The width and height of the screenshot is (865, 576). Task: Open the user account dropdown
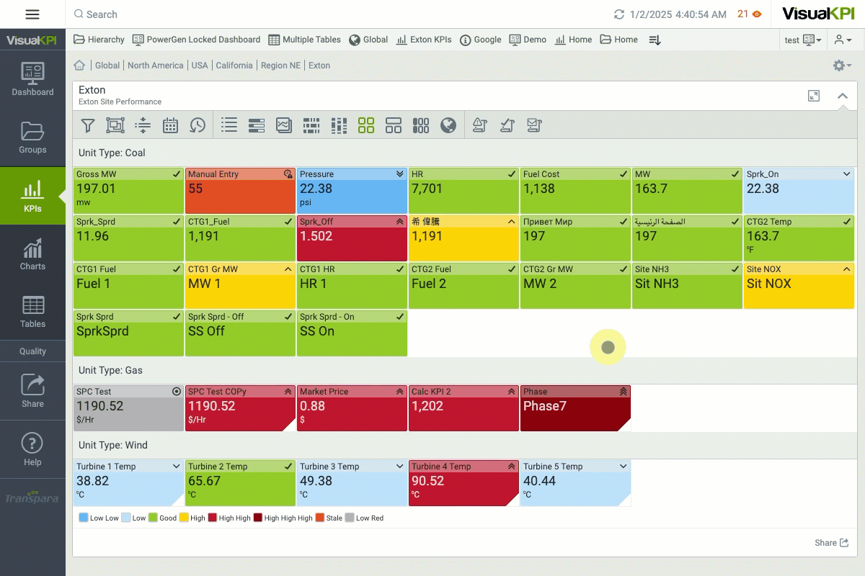tap(843, 40)
